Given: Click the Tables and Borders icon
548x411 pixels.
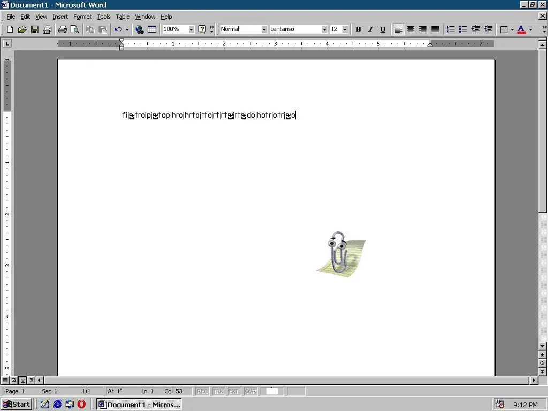Looking at the screenshot, I should point(151,29).
